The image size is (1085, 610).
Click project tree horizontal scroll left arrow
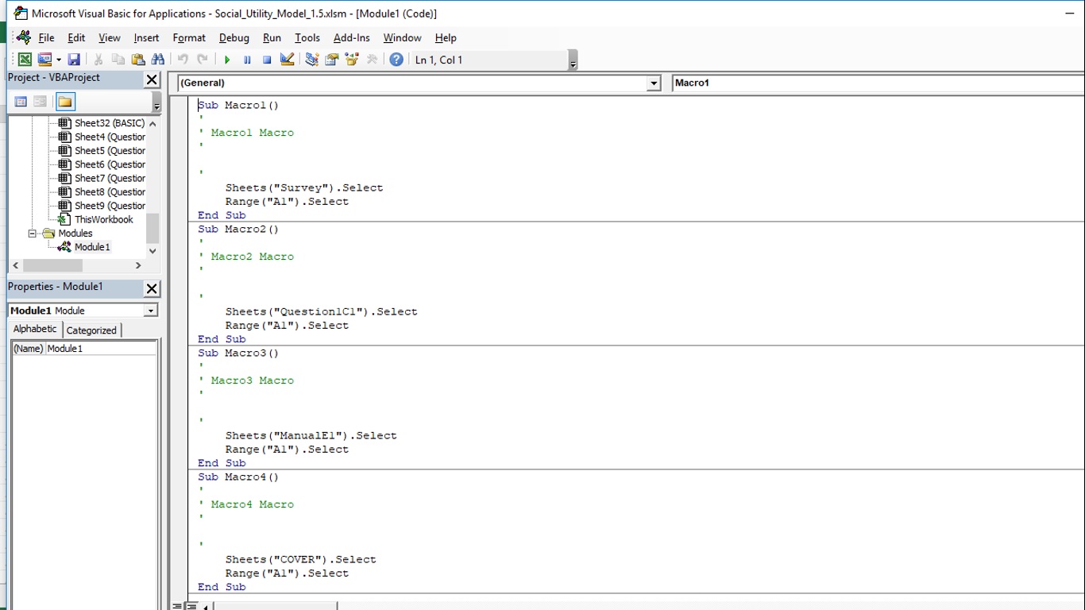tap(15, 265)
